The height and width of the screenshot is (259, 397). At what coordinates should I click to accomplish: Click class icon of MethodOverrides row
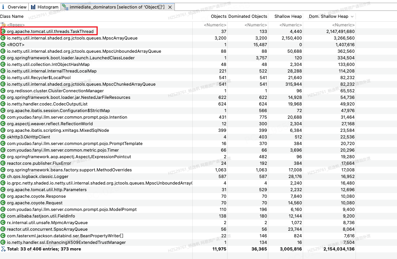coord(3,169)
